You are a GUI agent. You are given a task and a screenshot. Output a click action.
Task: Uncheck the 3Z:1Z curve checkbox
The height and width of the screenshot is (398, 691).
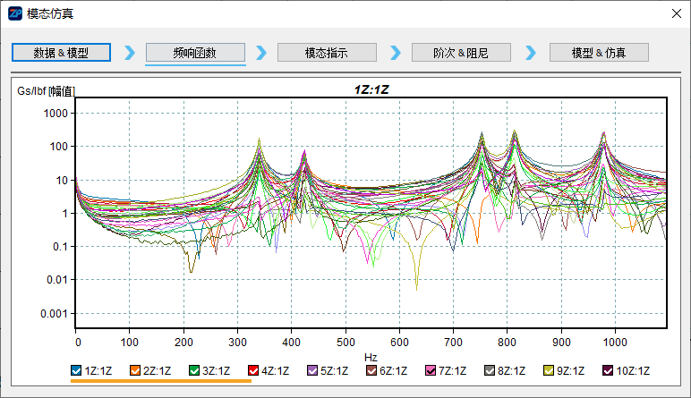point(194,370)
